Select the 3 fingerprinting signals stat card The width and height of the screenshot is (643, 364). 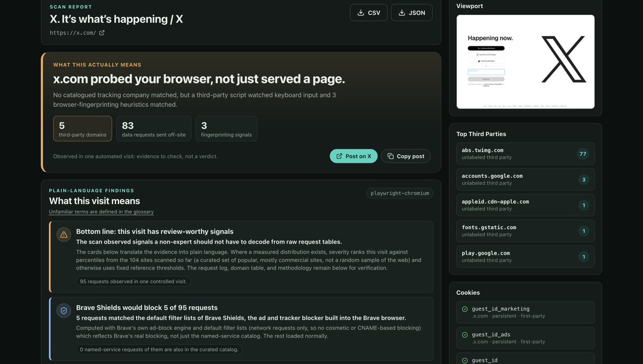pyautogui.click(x=226, y=129)
